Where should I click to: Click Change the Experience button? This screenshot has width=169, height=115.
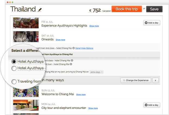click(136, 80)
